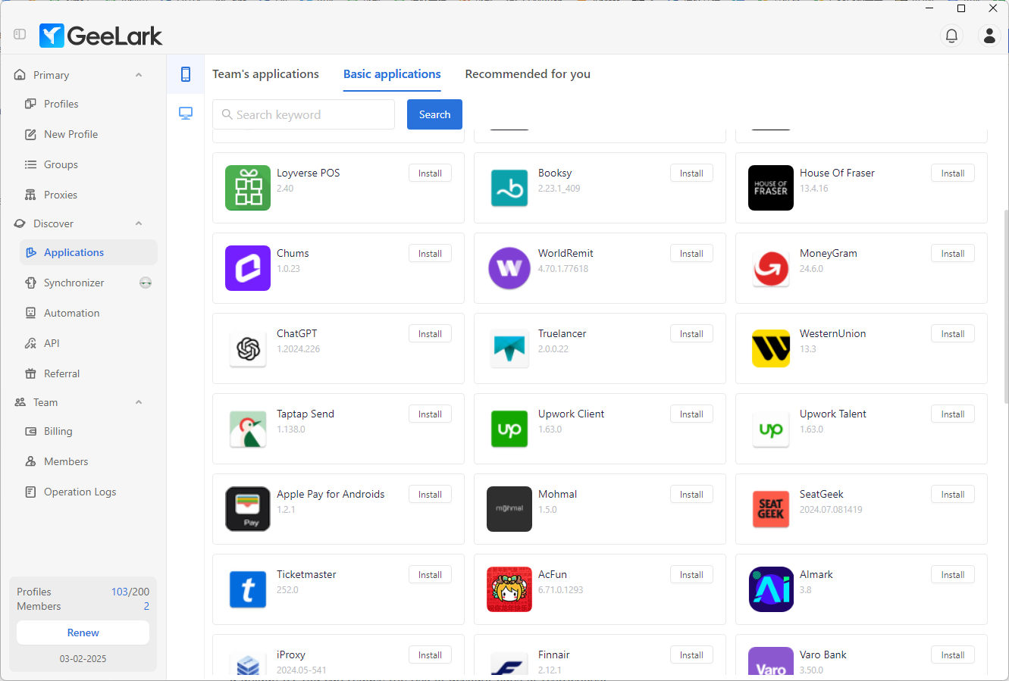Select the mobile phone applications view icon
The height and width of the screenshot is (681, 1009).
(186, 74)
